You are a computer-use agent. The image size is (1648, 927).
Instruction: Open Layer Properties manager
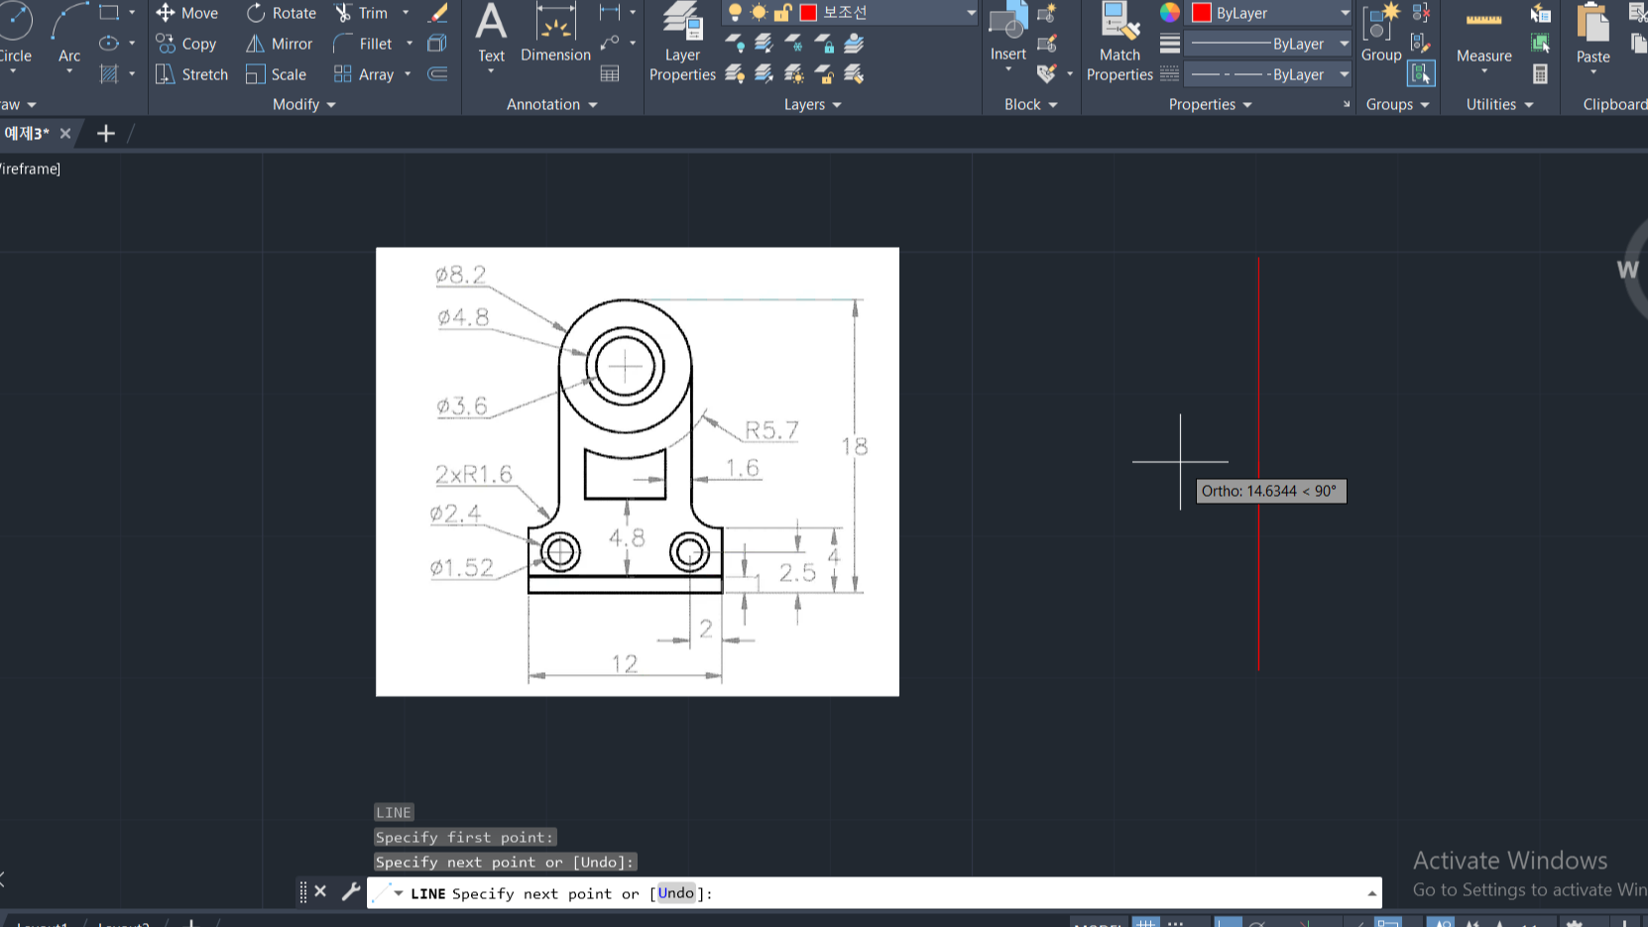point(682,43)
